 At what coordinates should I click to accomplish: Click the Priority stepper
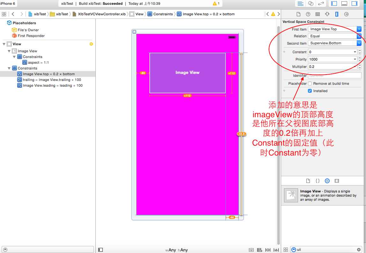click(x=360, y=59)
